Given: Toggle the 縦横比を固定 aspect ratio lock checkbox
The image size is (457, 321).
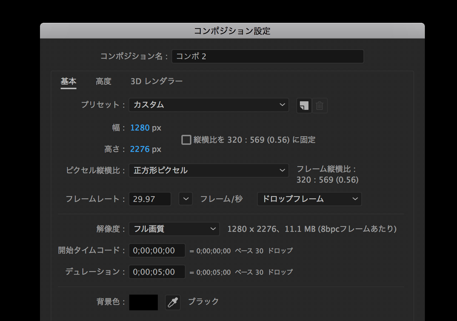Looking at the screenshot, I should click(x=186, y=140).
